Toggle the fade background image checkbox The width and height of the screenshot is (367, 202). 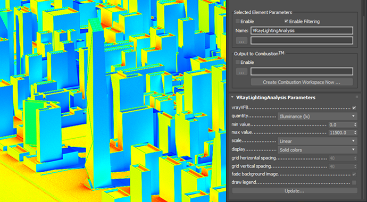tap(354, 174)
